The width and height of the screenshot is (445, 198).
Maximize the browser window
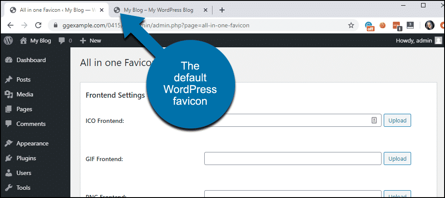pos(423,5)
